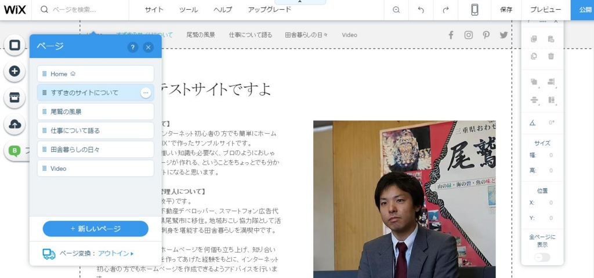Click 田舎暮らしの日々 in site navigation
Image resolution: width=594 pixels, height=278 pixels.
[306, 35]
